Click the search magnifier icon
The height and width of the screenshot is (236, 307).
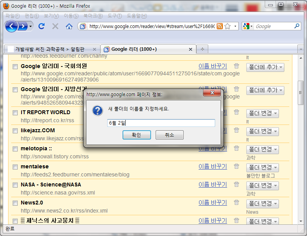click(x=297, y=26)
